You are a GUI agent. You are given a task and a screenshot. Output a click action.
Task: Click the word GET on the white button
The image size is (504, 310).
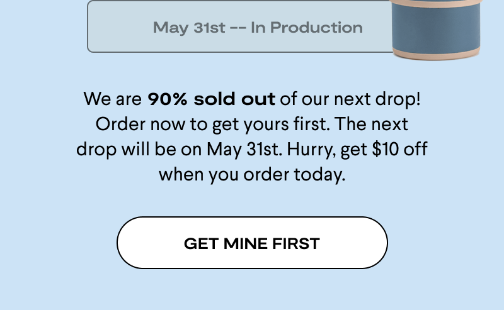pyautogui.click(x=201, y=243)
